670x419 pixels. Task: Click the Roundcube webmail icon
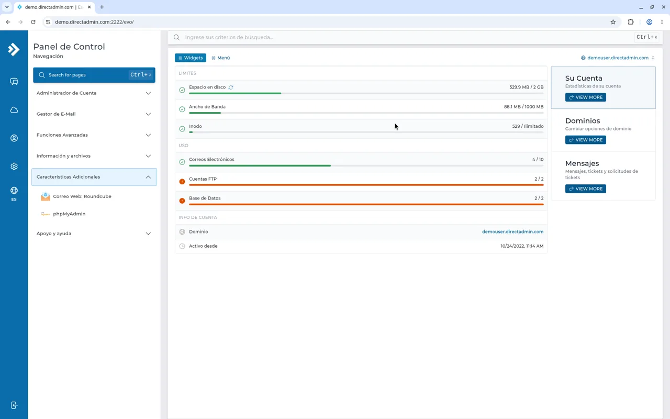pos(46,196)
